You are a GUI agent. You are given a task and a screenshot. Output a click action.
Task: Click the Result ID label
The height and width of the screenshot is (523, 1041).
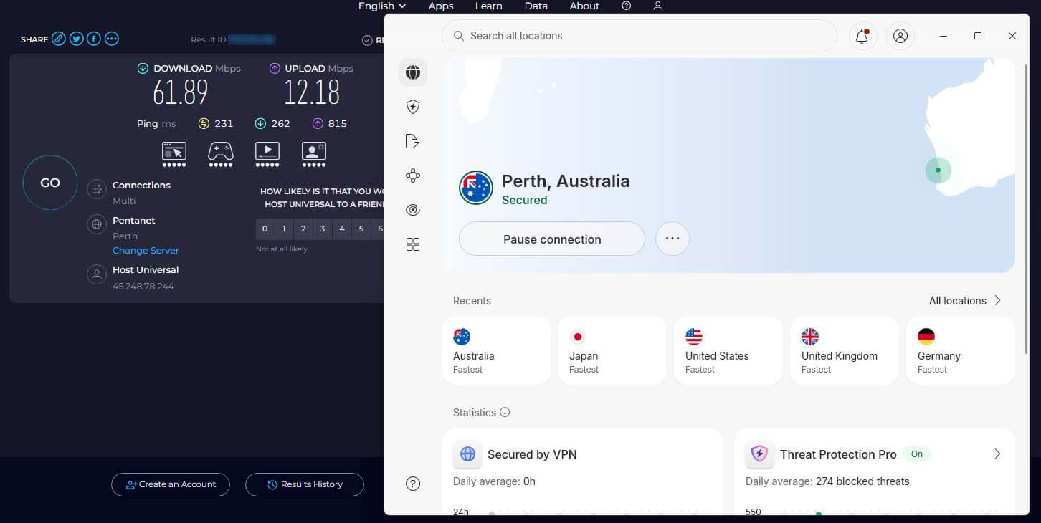point(209,39)
